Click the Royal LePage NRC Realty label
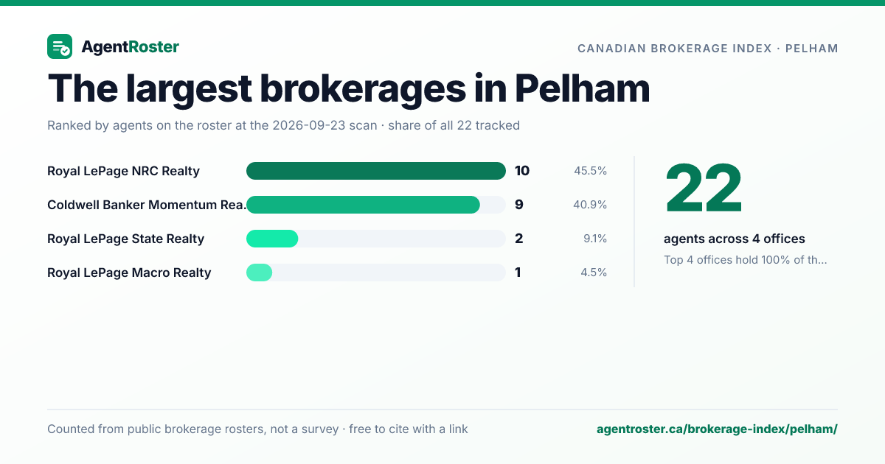This screenshot has height=464, width=885. pyautogui.click(x=123, y=171)
